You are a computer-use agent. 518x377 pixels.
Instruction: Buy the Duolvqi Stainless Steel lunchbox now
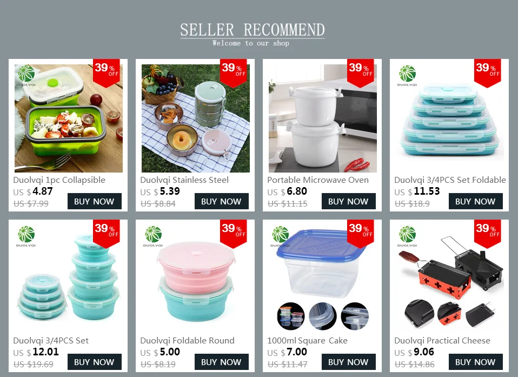(x=222, y=201)
